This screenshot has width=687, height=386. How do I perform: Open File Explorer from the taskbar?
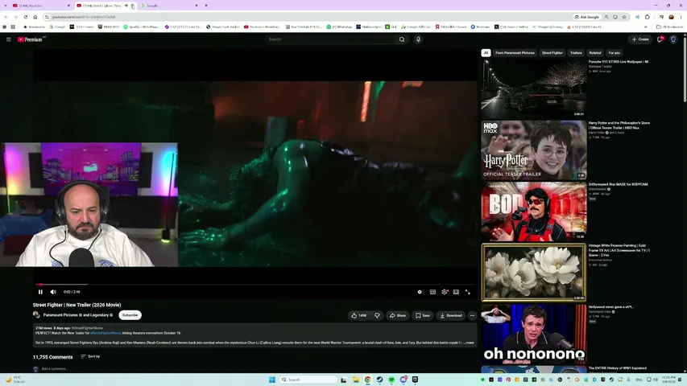point(356,380)
